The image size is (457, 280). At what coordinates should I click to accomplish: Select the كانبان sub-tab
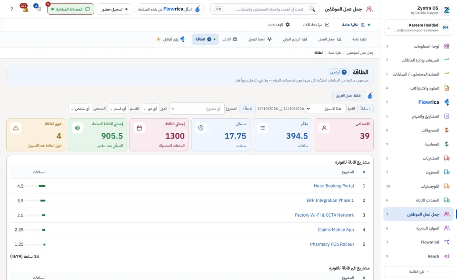click(x=230, y=39)
